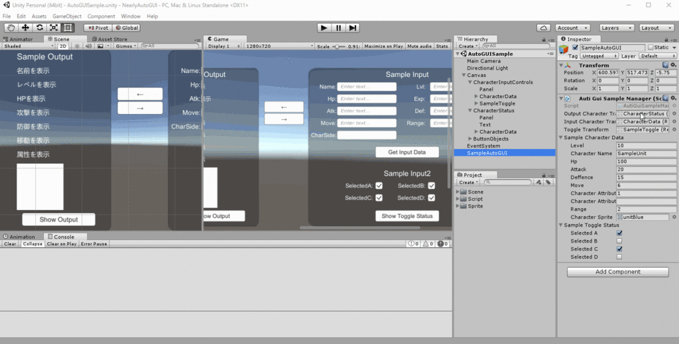Select the Rotate tool

(x=39, y=28)
